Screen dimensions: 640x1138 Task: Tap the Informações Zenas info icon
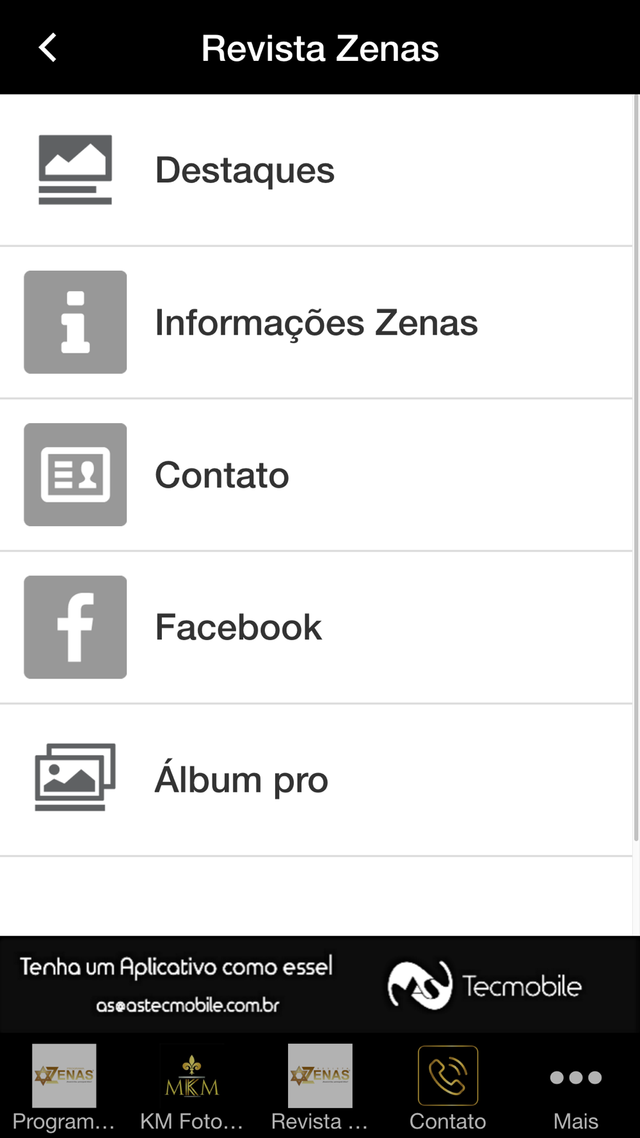[x=75, y=322]
